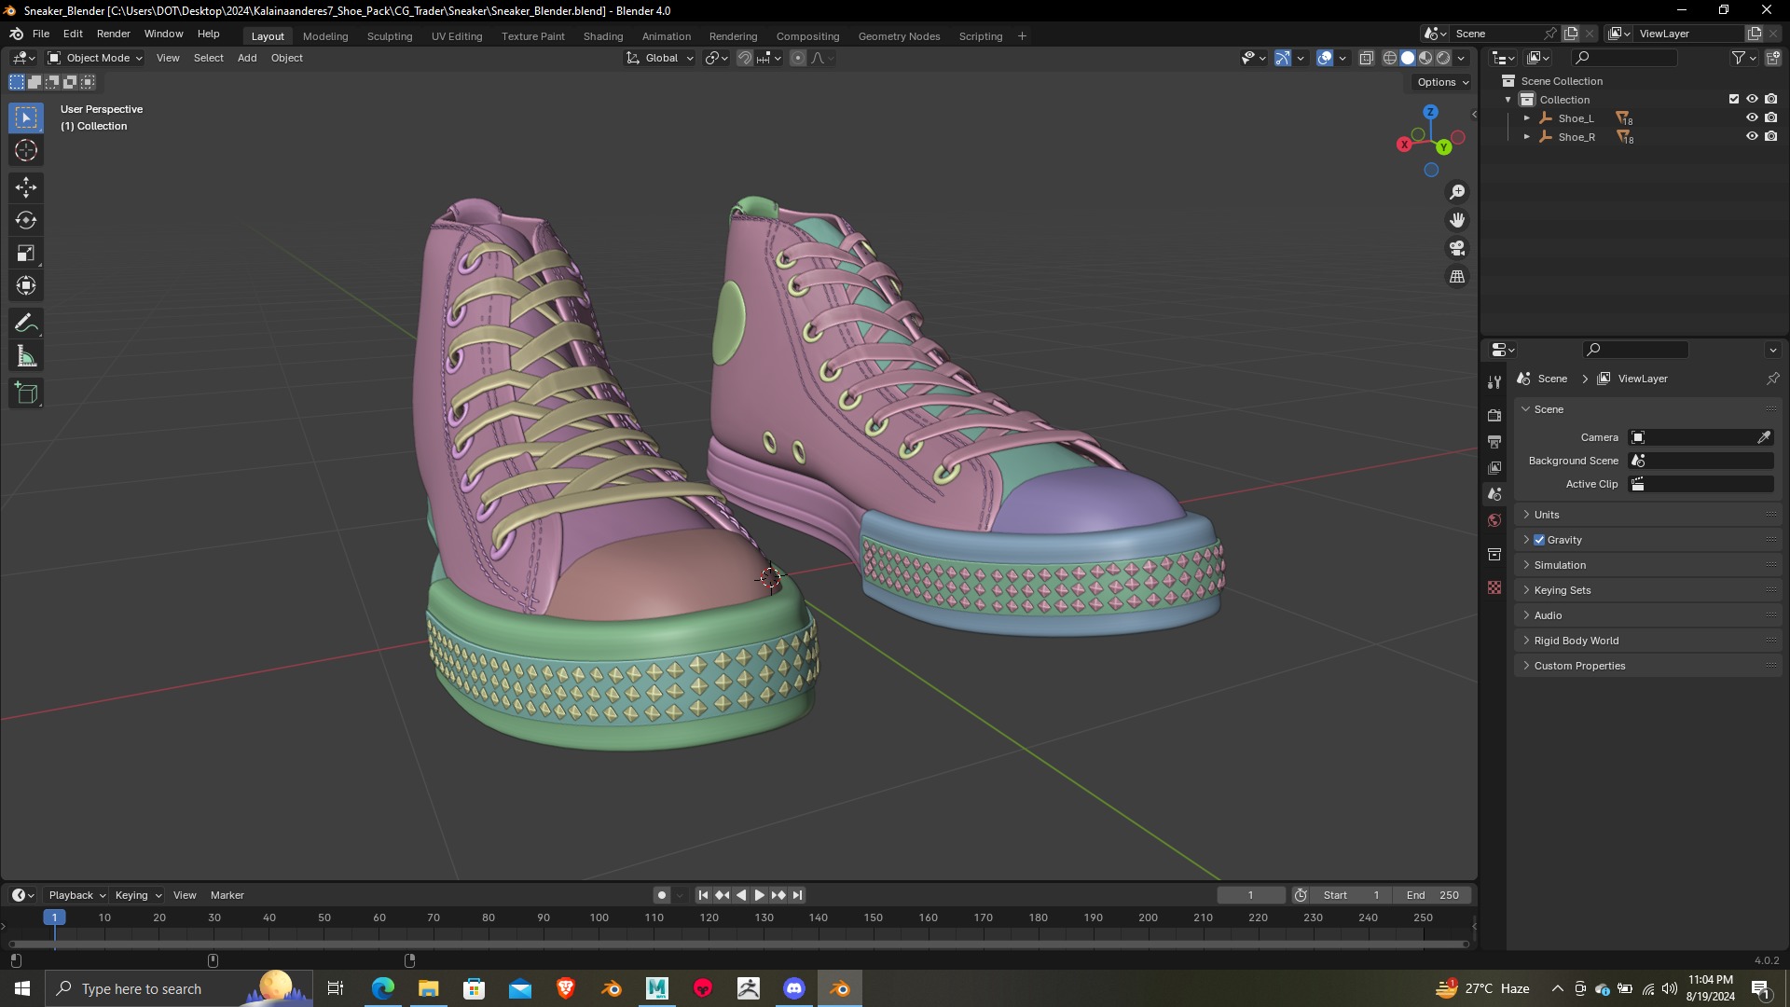Switch to material preview shading

[1425, 58]
